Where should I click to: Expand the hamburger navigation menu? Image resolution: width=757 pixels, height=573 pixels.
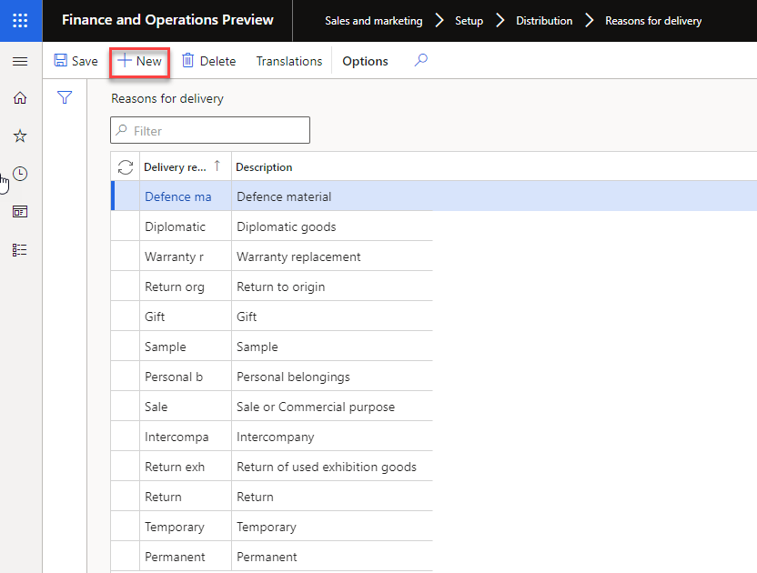[x=20, y=61]
